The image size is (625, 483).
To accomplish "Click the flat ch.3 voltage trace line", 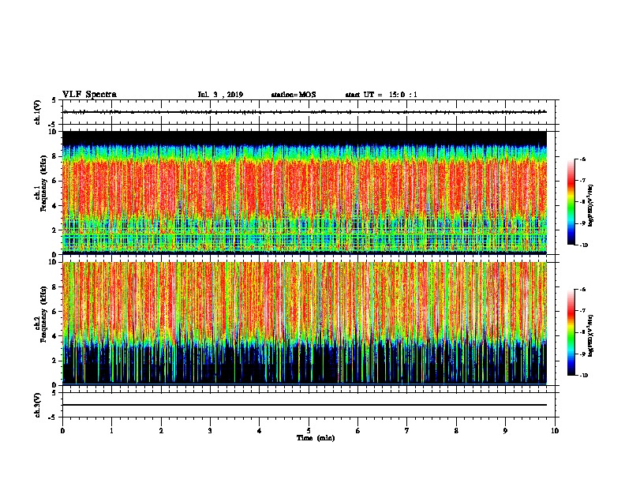I will point(305,405).
